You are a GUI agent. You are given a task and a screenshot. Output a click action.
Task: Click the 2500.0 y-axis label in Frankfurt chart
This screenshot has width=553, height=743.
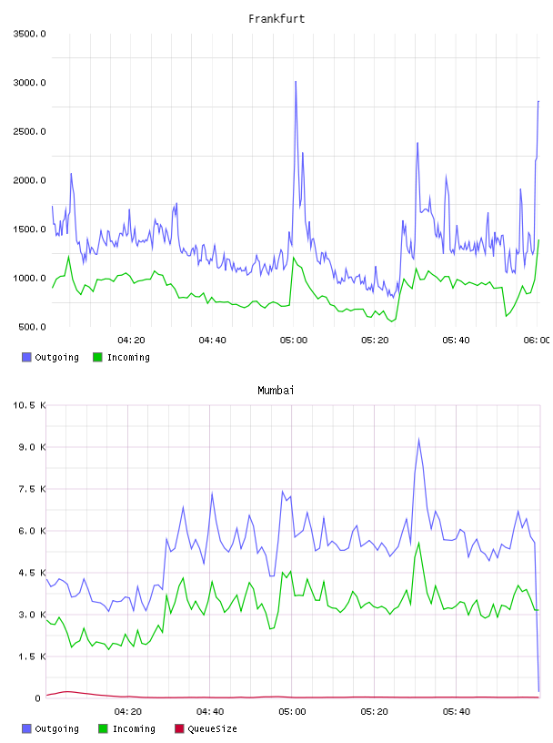coord(29,131)
